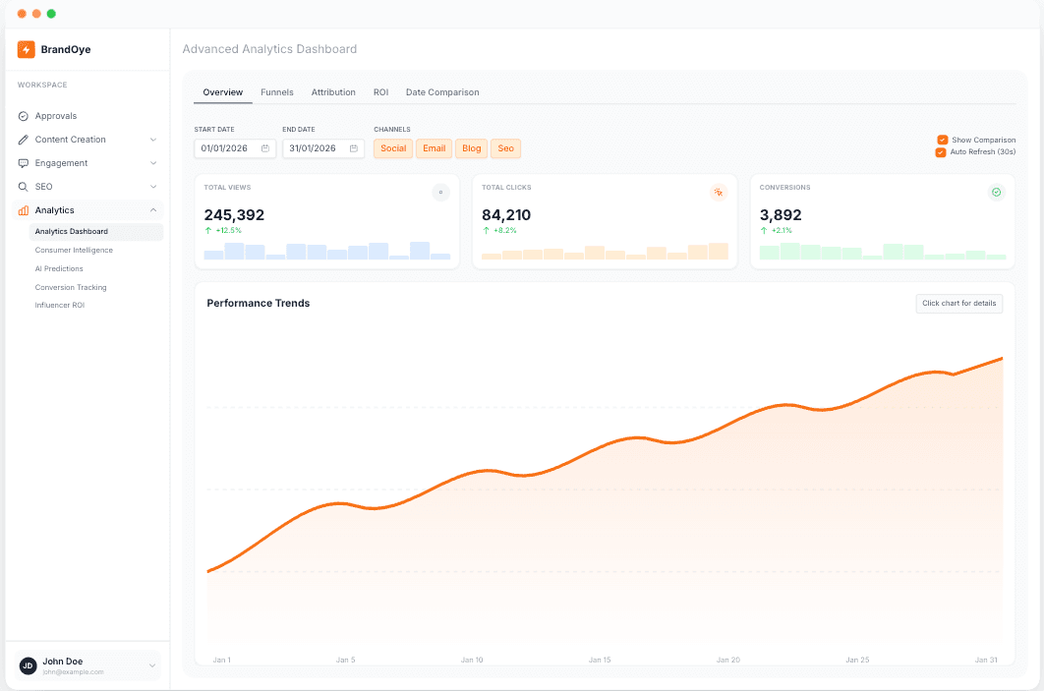Click the 'Click chart for details' button
1044x691 pixels.
tap(958, 303)
